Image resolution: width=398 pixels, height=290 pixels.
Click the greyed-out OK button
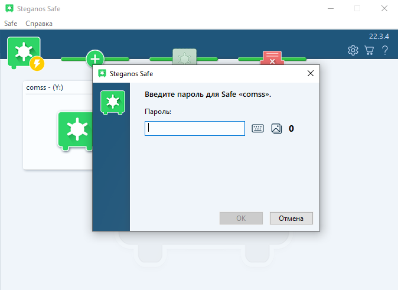pyautogui.click(x=241, y=219)
